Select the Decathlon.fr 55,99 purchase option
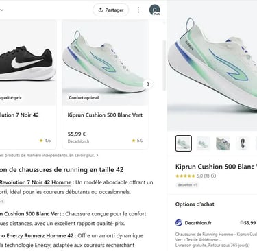The height and width of the screenshot is (251, 257). [216, 232]
